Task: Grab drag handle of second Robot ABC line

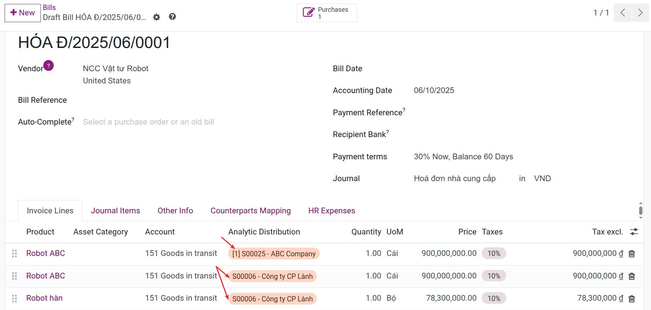Action: 14,276
